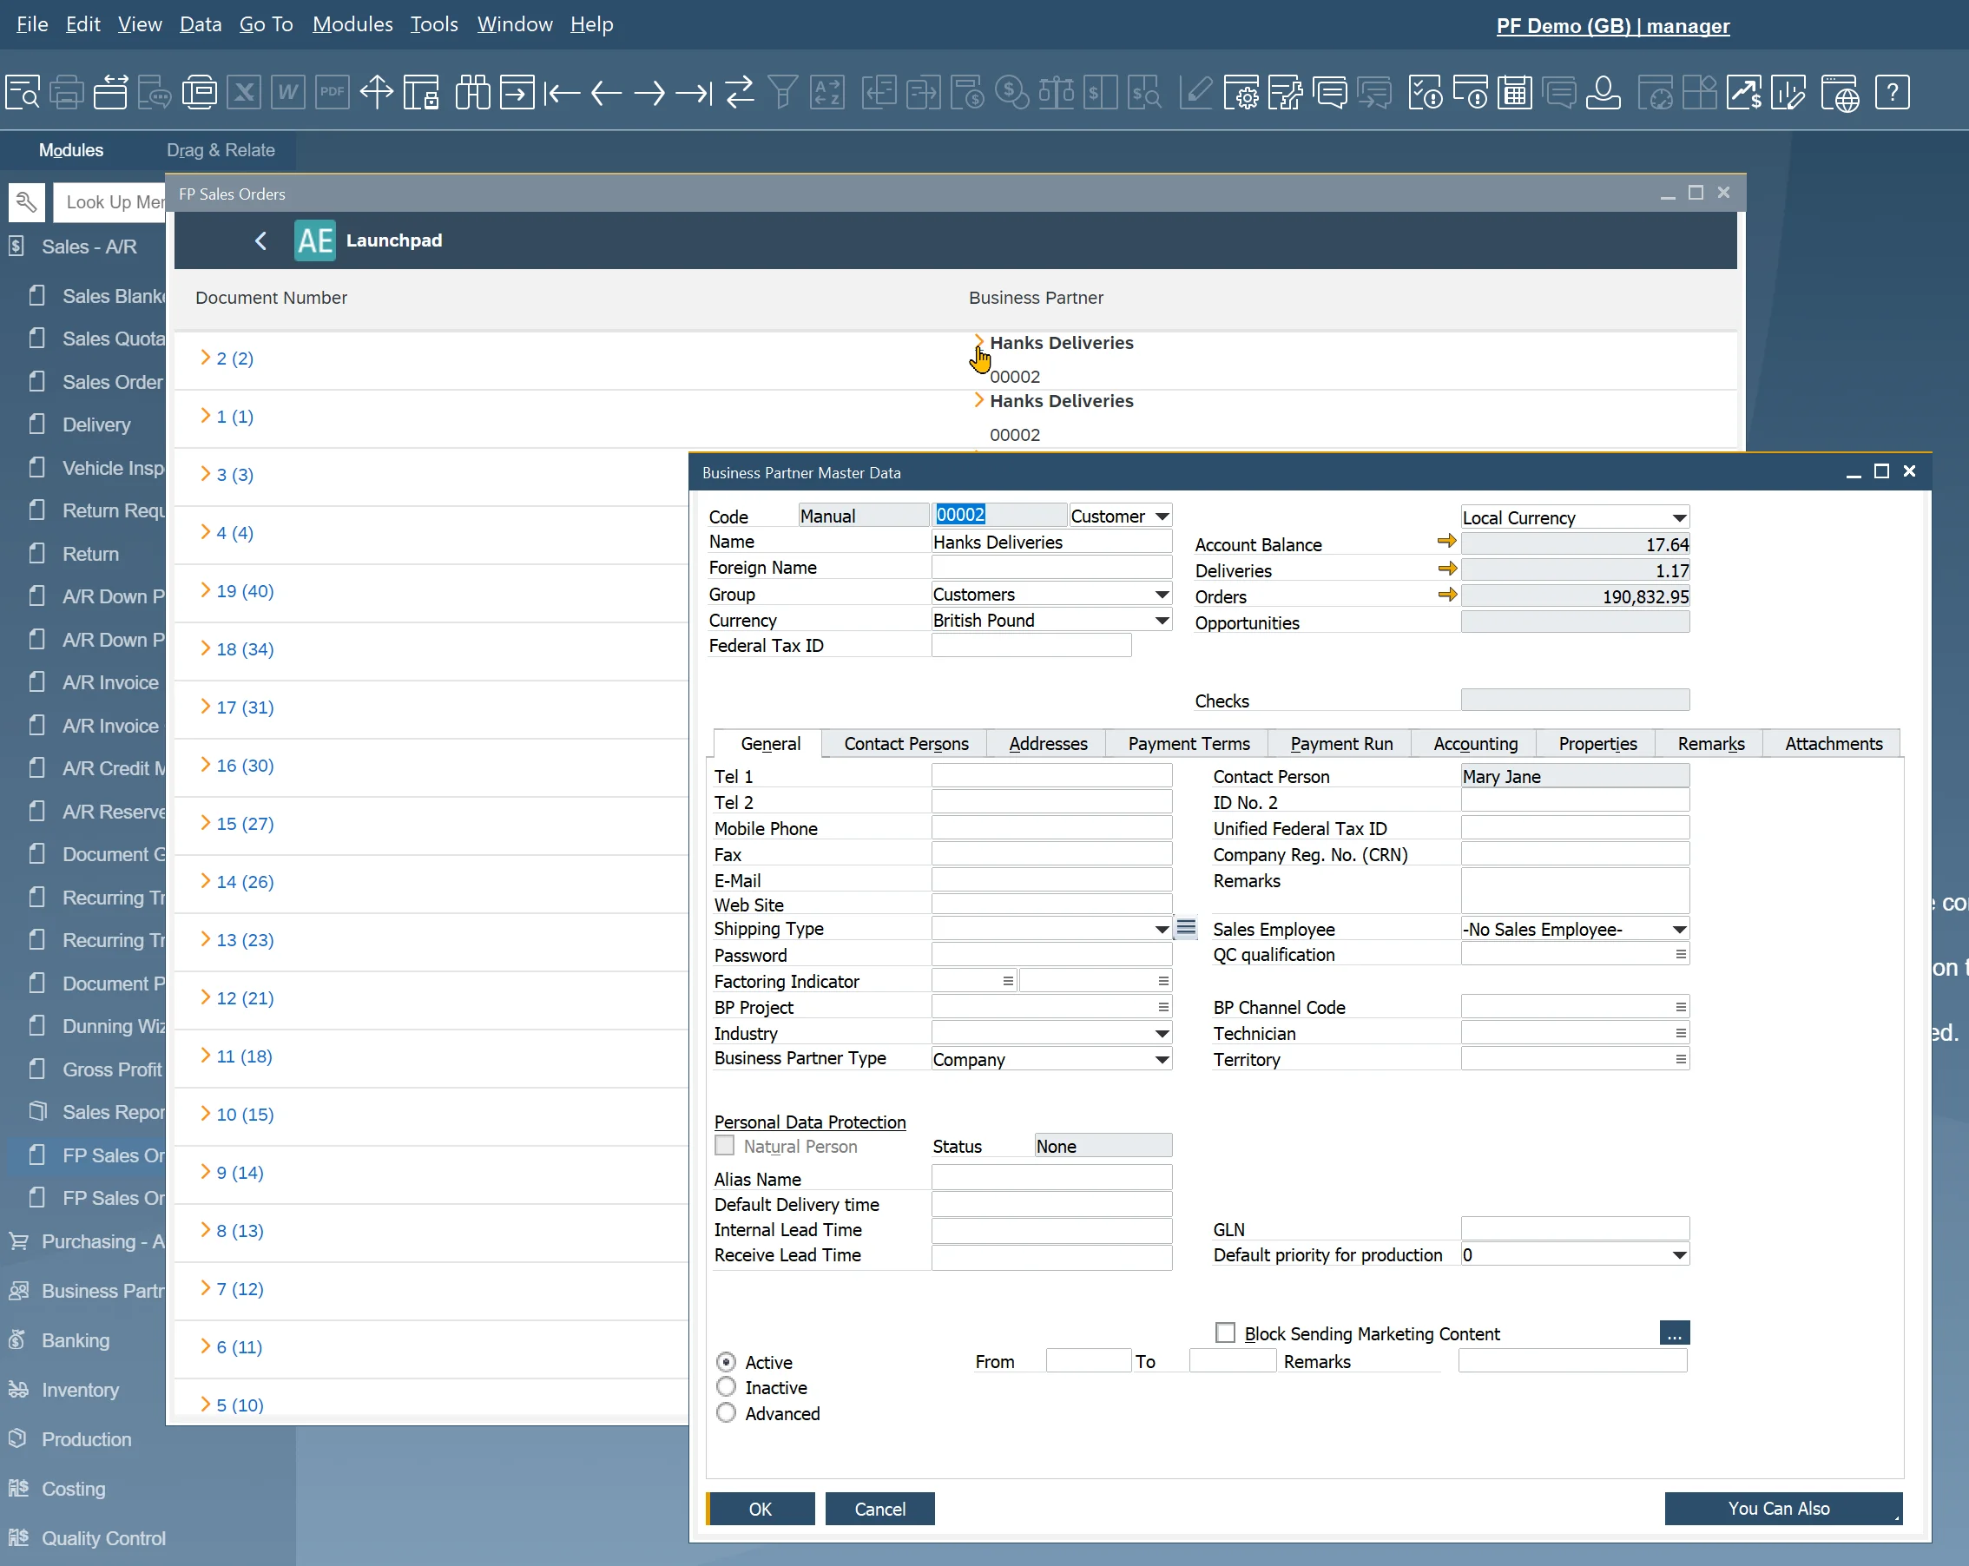The width and height of the screenshot is (1969, 1566).
Task: Open the Group dropdown showing Customers
Action: tap(1162, 595)
